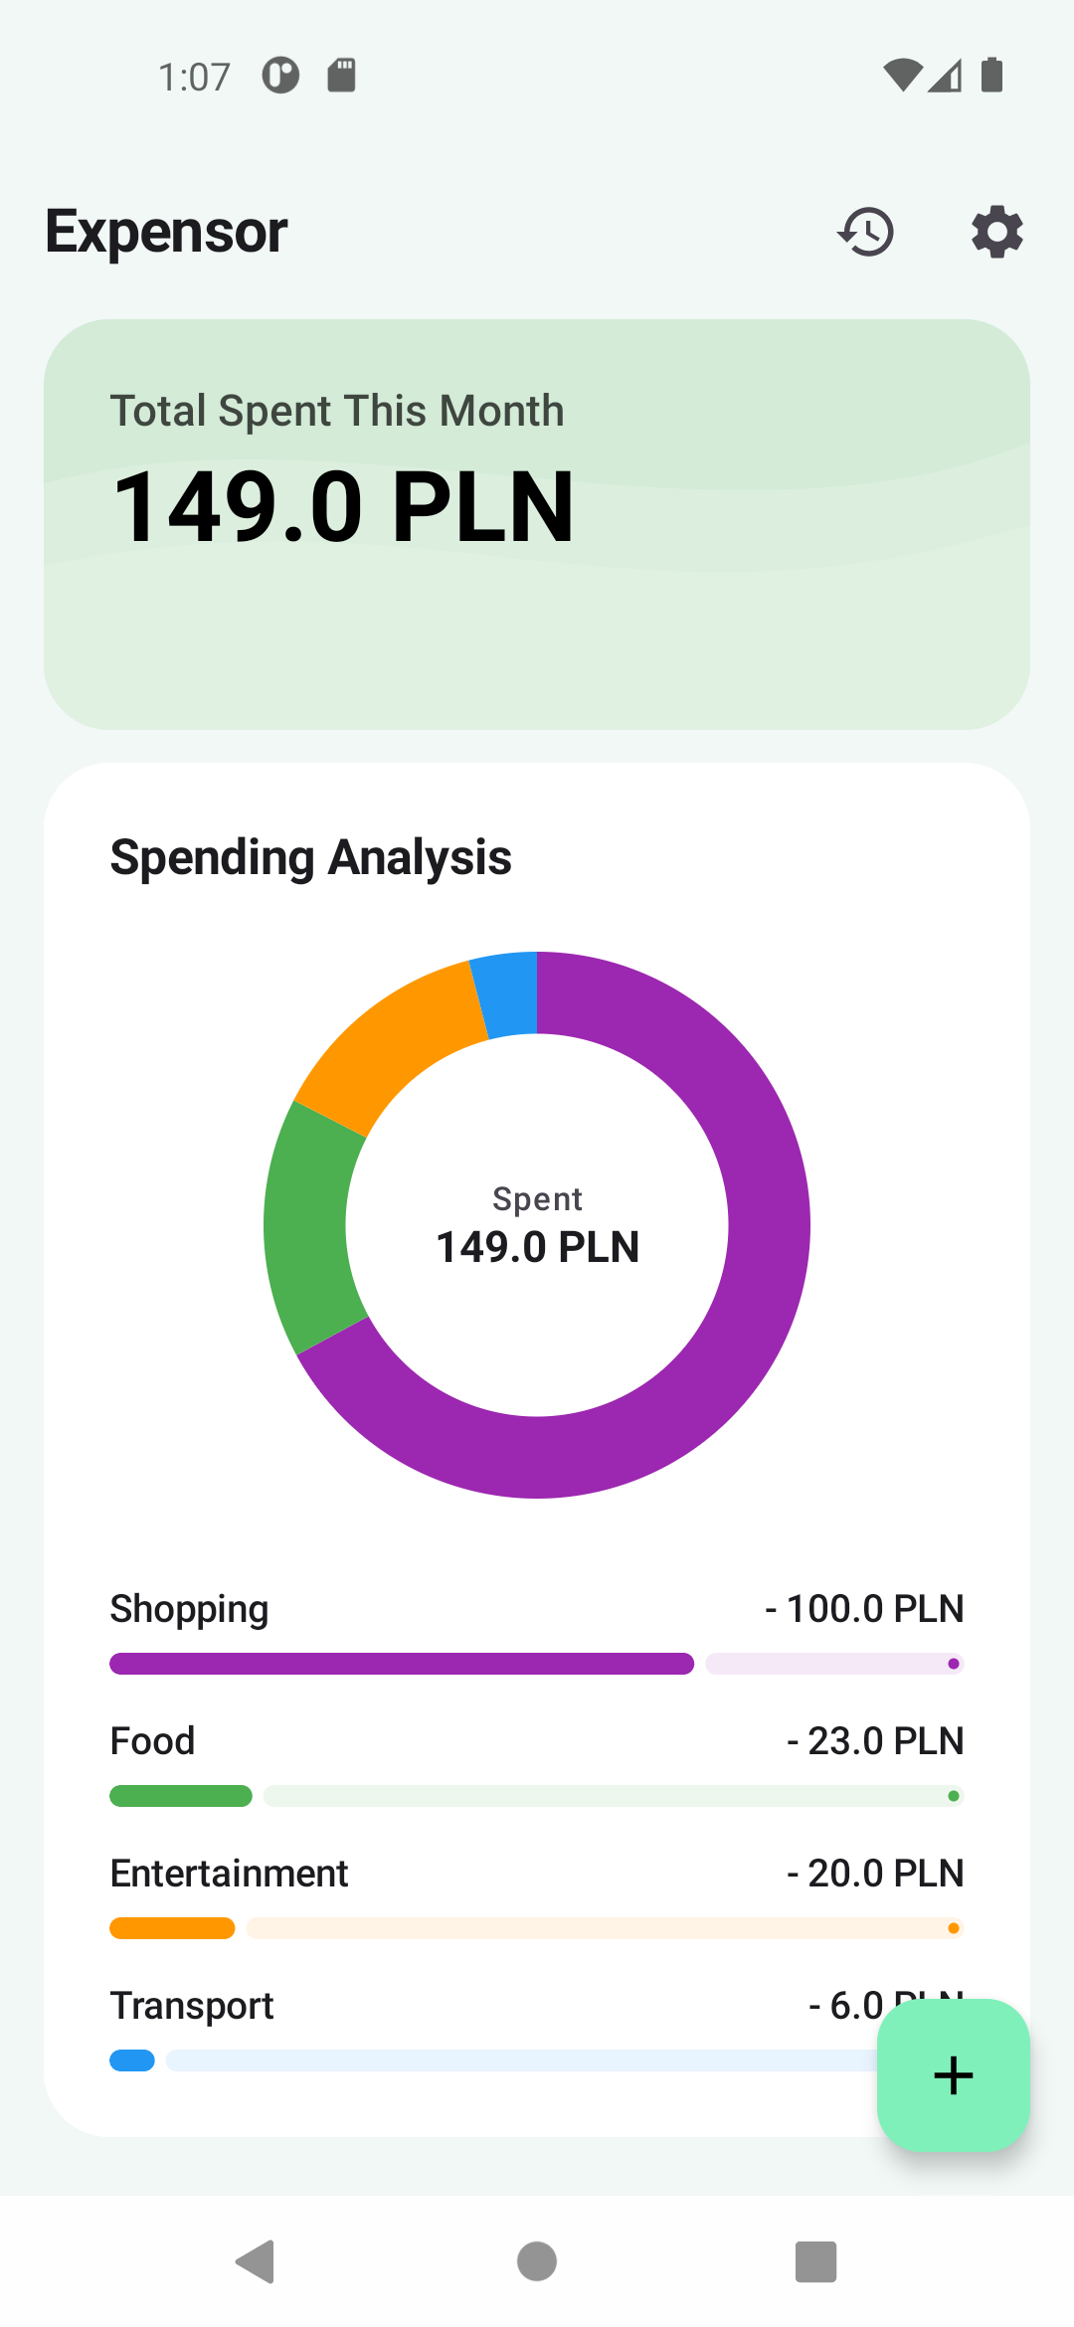
Task: Open the settings gear icon
Action: [996, 232]
